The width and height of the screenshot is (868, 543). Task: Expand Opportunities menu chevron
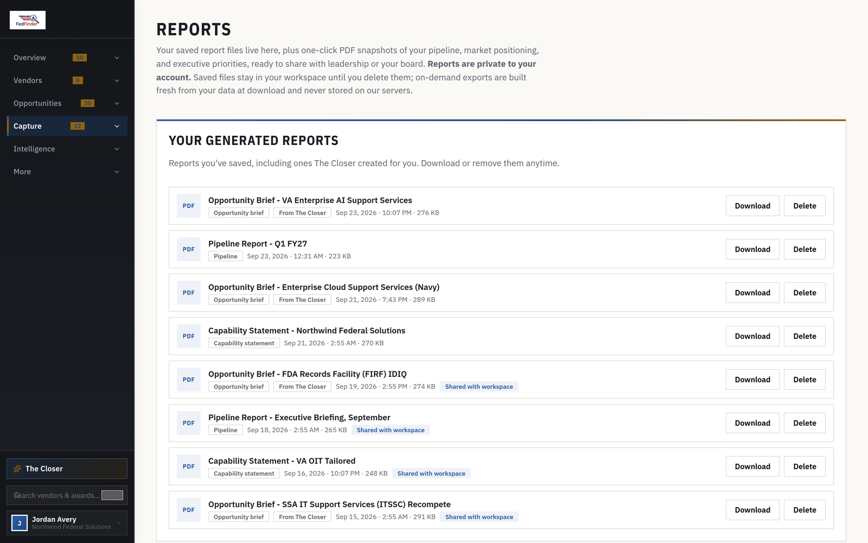[117, 103]
